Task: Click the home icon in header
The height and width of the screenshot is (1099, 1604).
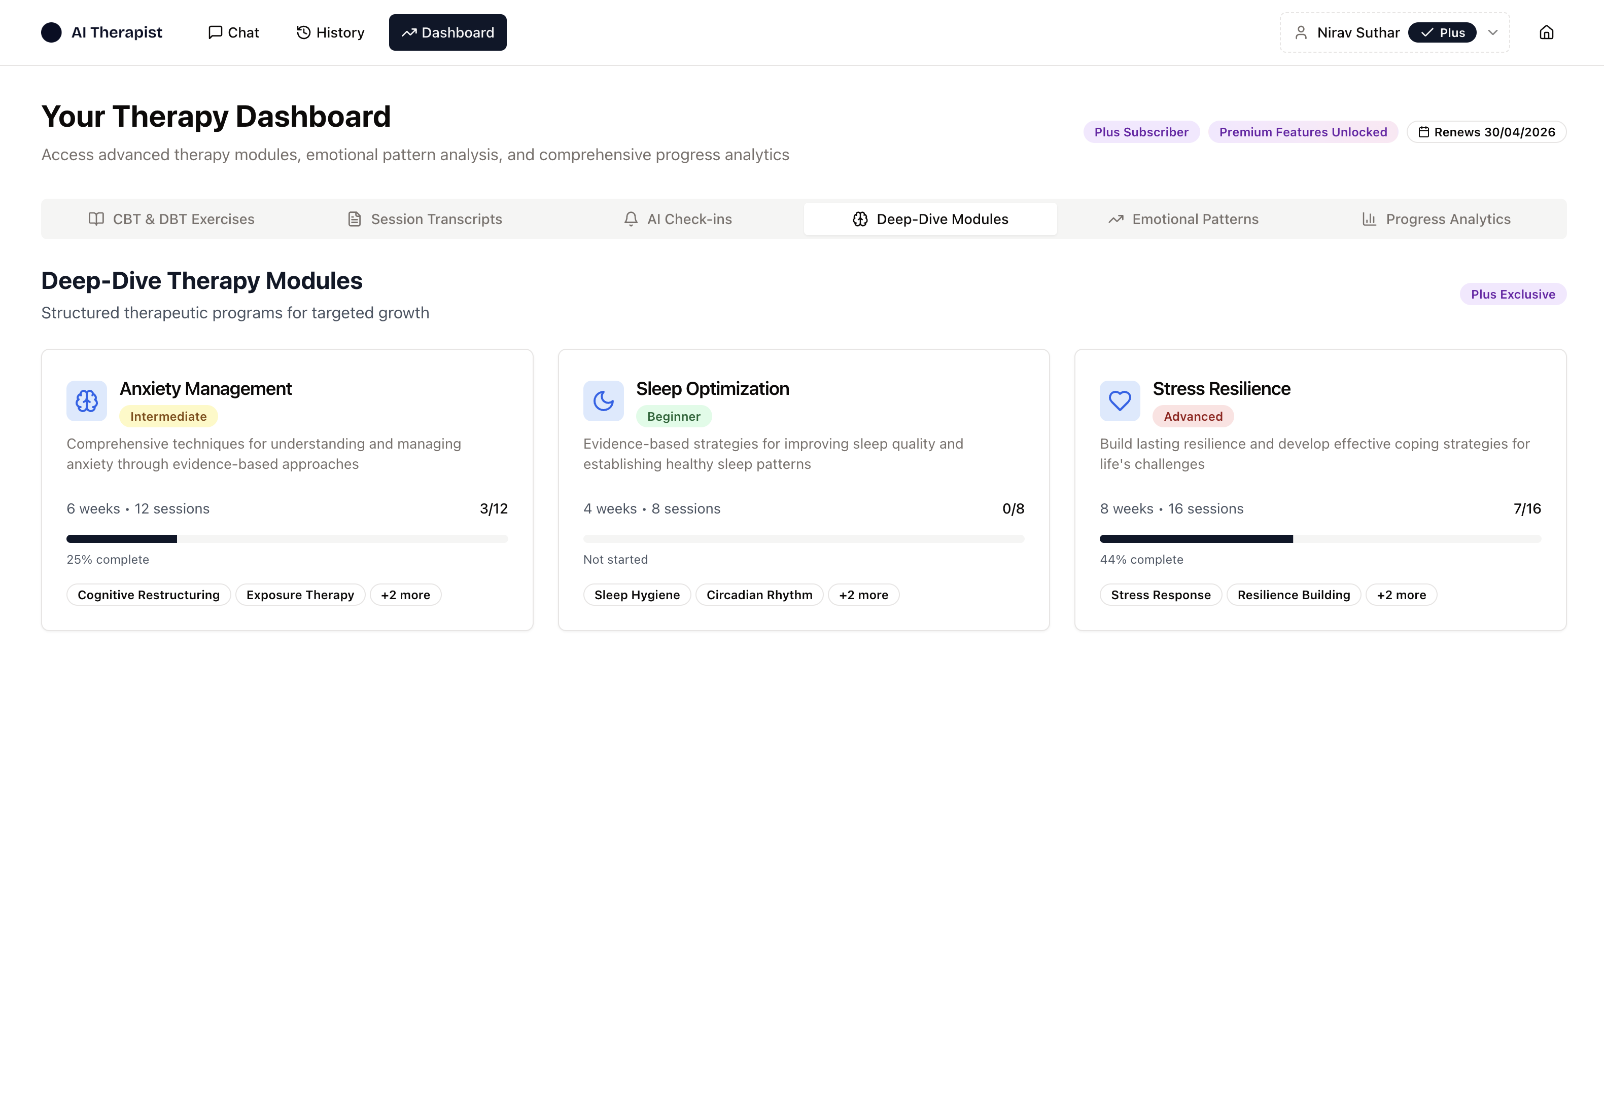Action: click(x=1546, y=32)
